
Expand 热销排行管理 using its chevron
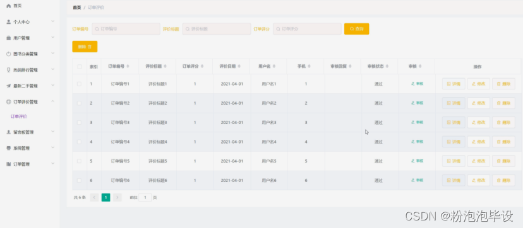point(52,69)
